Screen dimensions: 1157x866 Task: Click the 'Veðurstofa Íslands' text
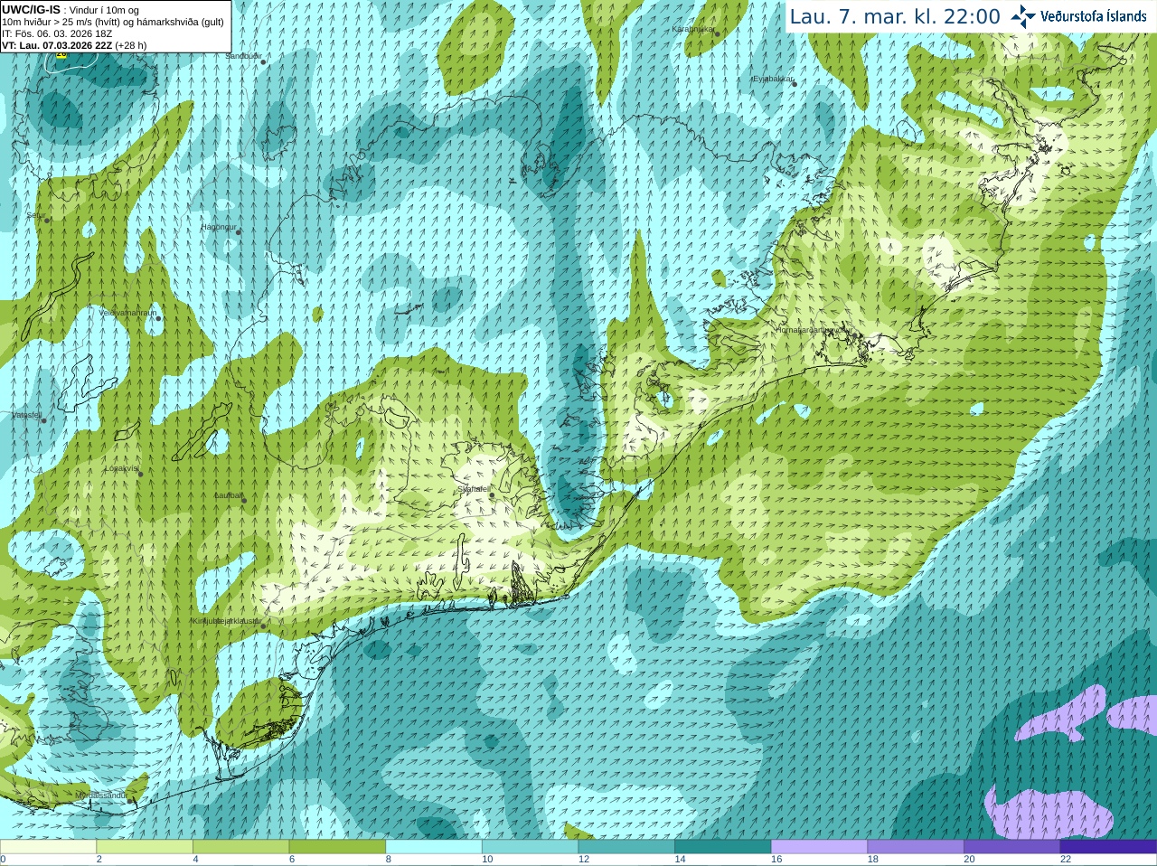(x=1094, y=16)
